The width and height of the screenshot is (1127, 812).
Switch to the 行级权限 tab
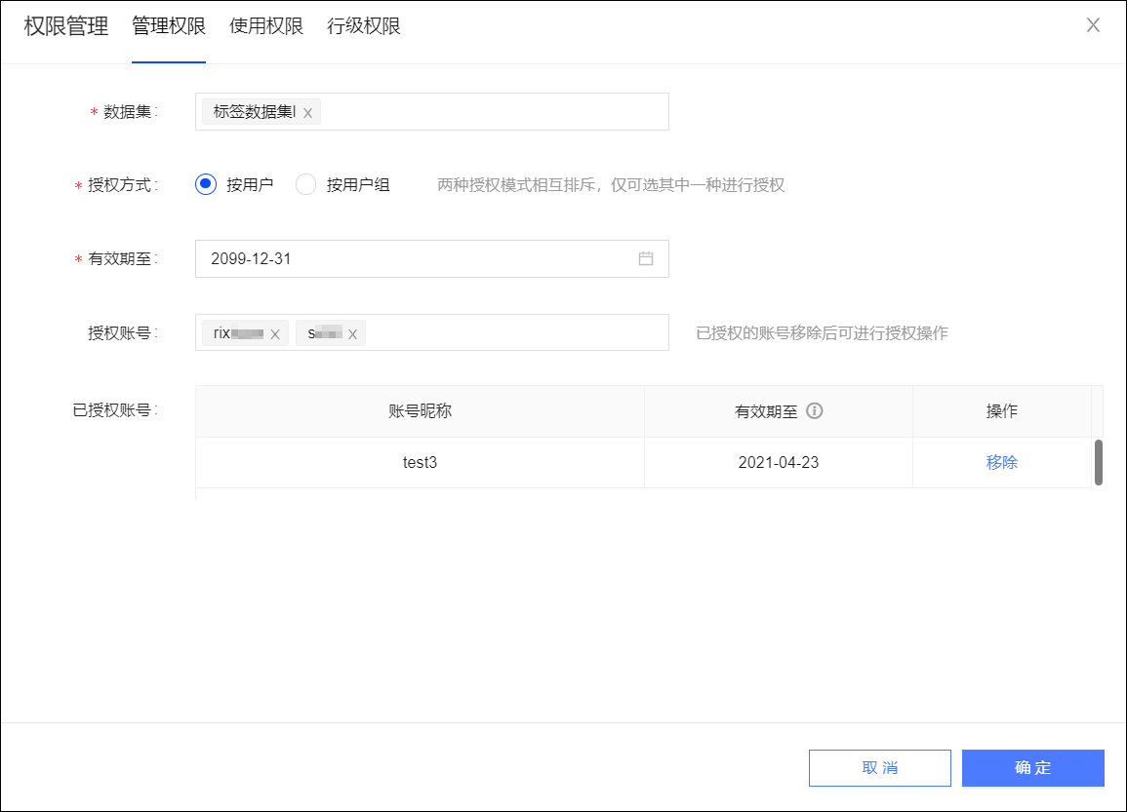(364, 26)
